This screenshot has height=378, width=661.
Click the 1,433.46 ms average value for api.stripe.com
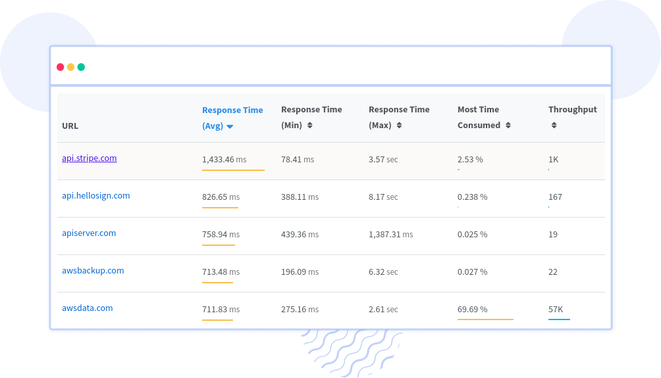(x=224, y=160)
